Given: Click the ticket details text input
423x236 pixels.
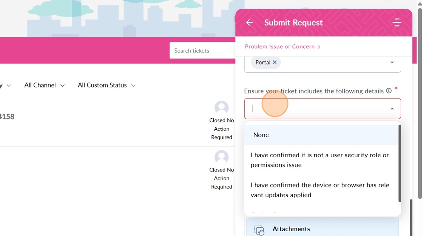Looking at the screenshot, I should [317, 109].
